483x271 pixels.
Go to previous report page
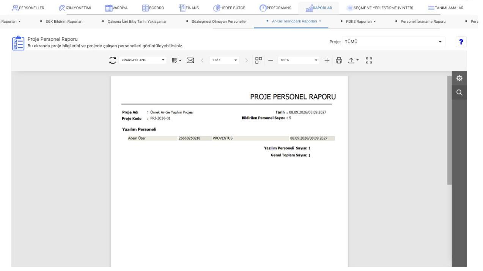(203, 60)
